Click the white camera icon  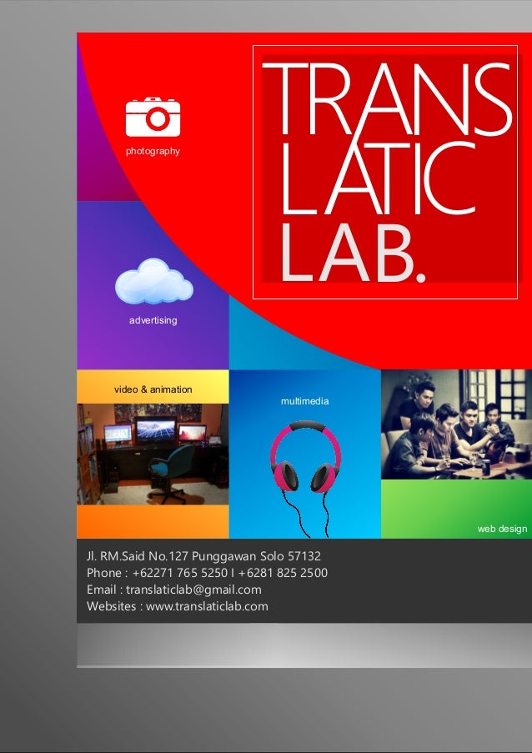tap(153, 118)
